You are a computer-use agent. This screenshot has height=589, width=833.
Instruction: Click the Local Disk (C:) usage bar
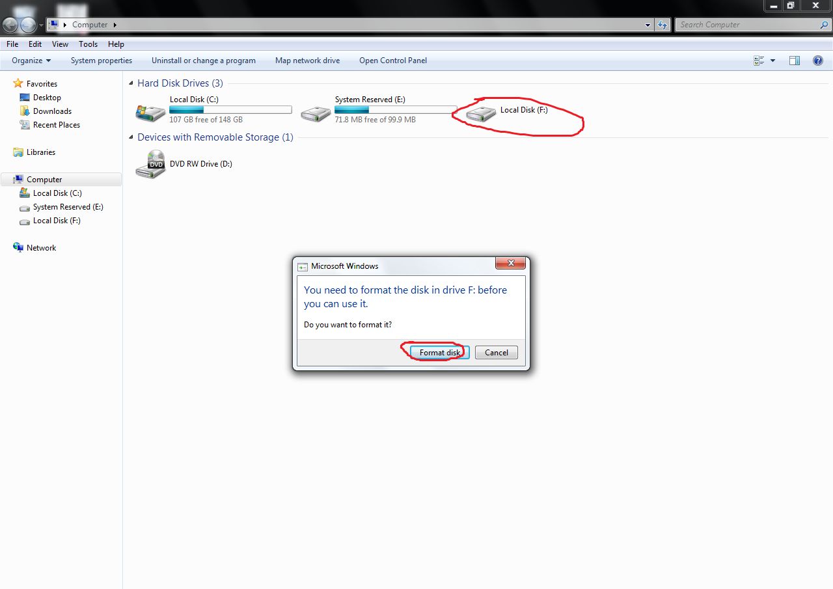pyautogui.click(x=230, y=110)
